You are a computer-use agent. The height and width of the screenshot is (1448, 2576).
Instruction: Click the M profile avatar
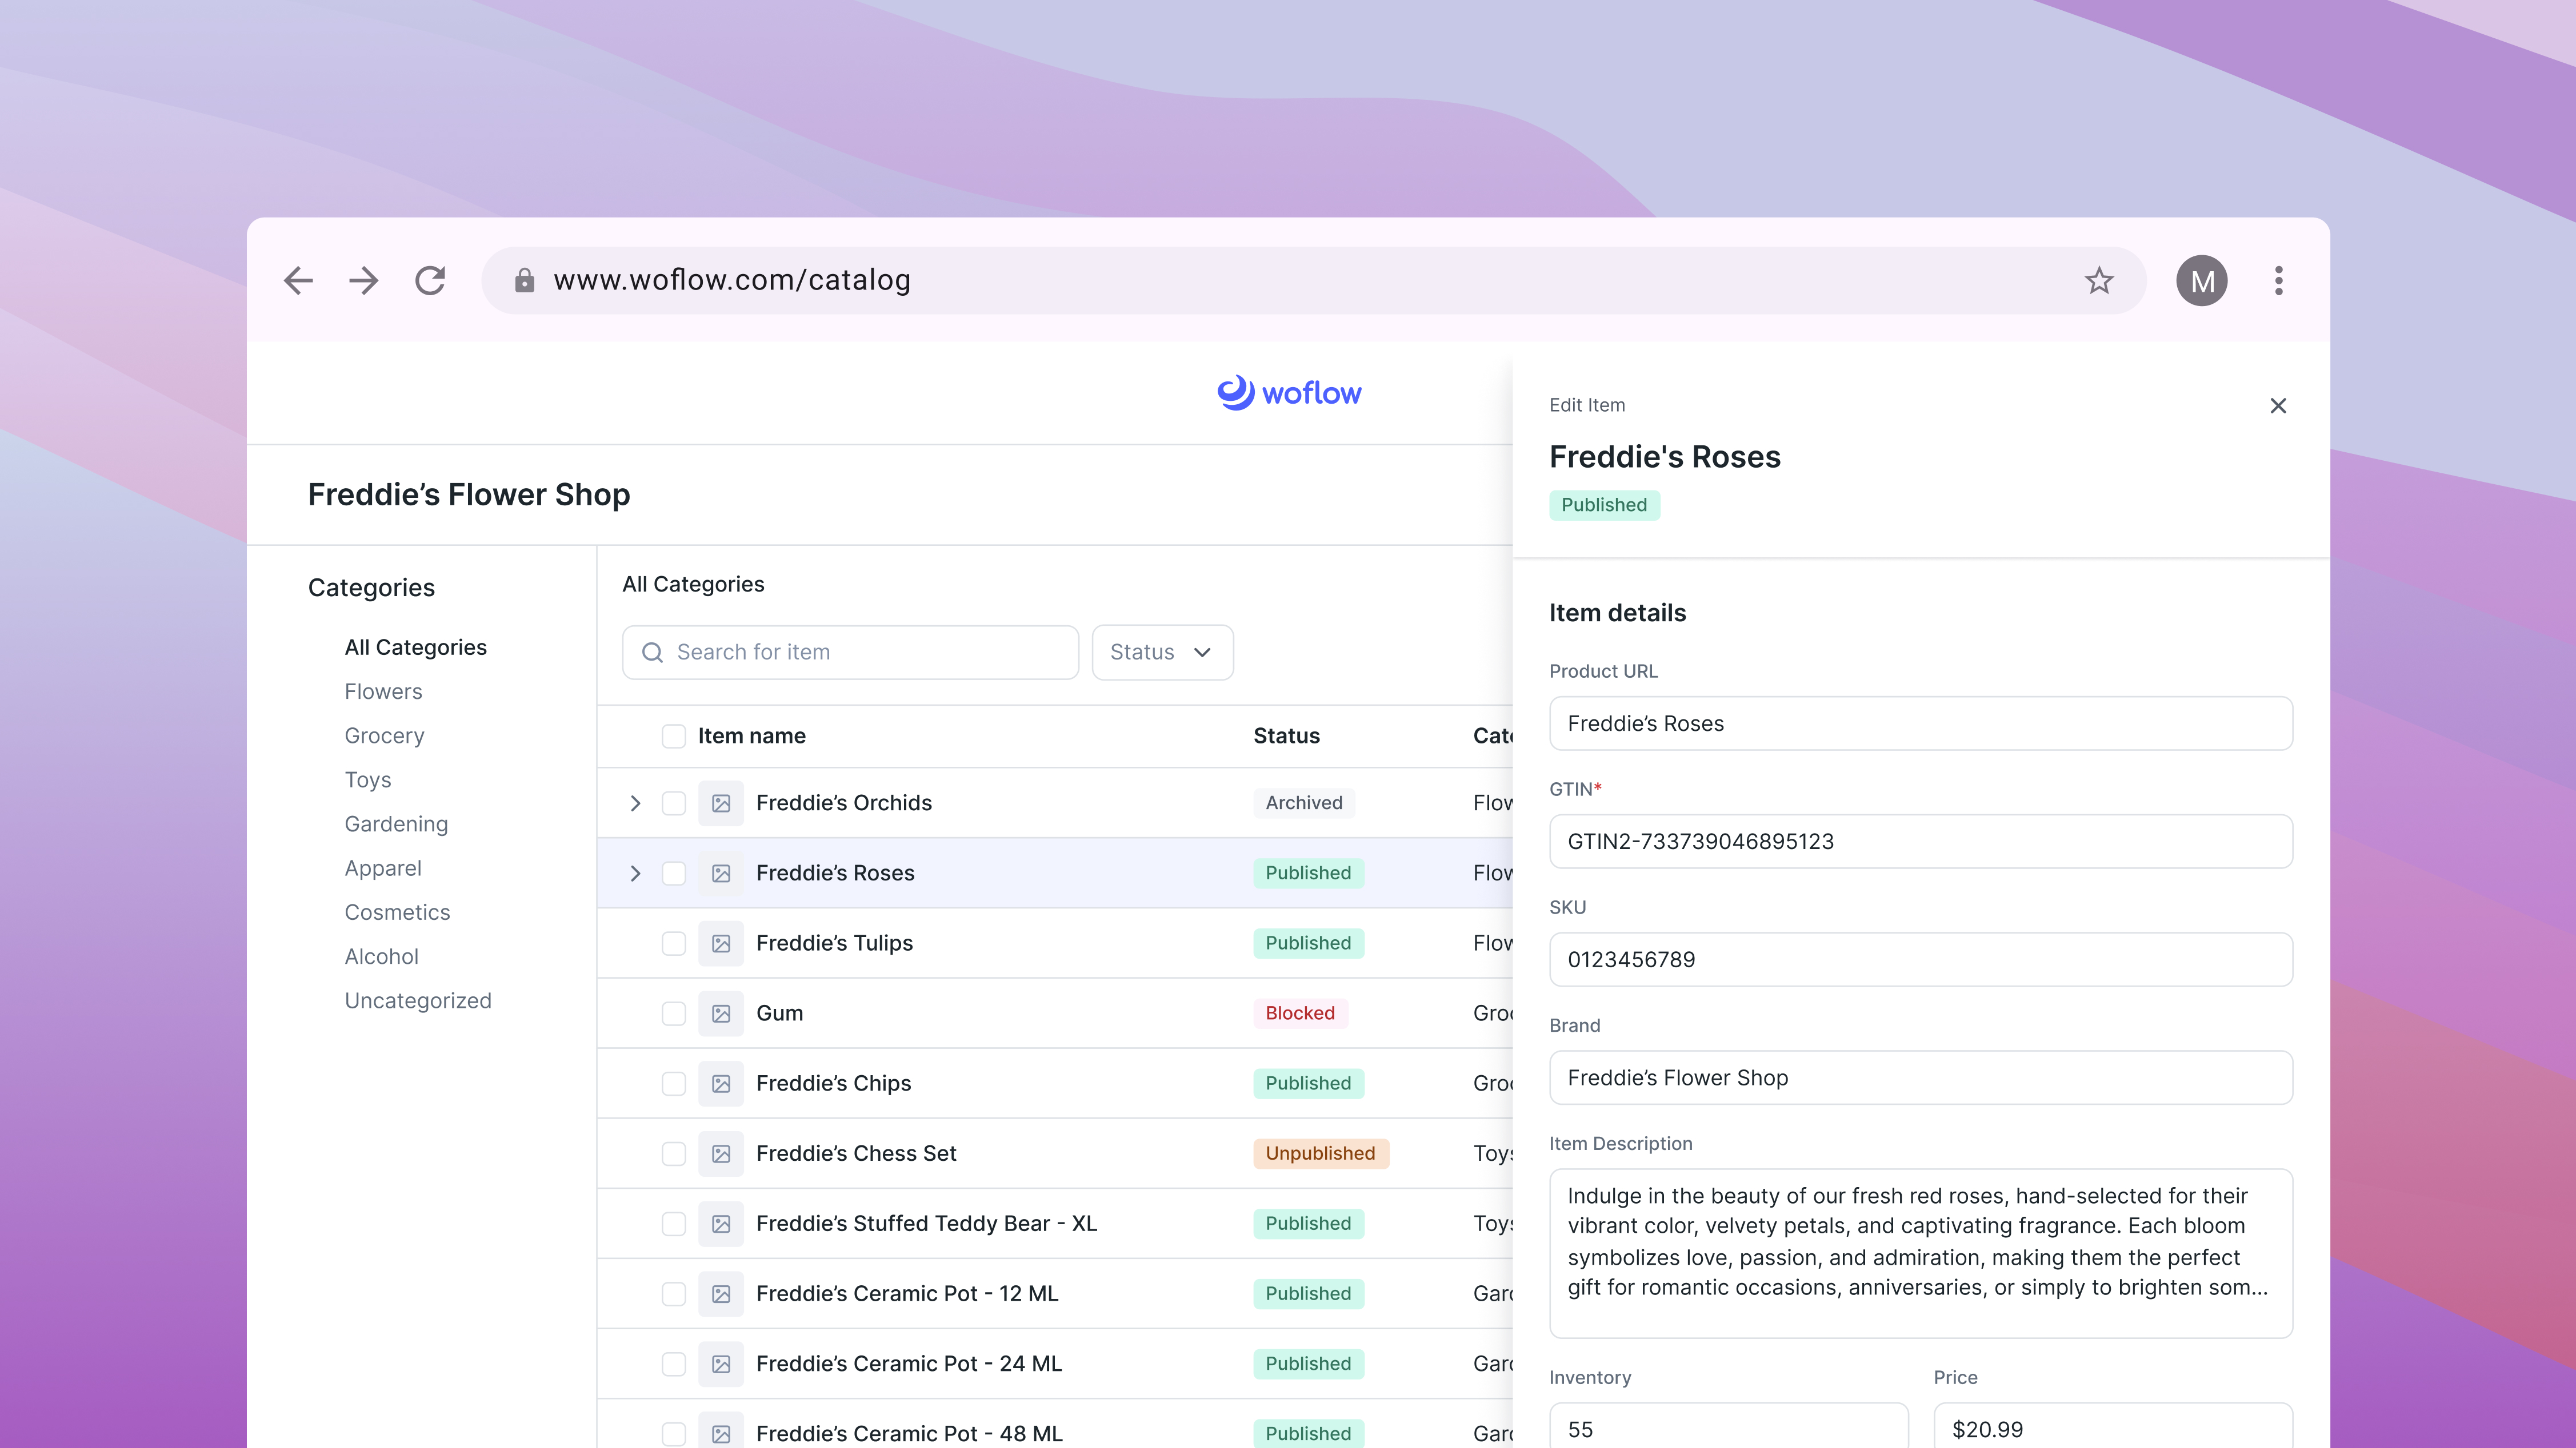[x=2201, y=281]
